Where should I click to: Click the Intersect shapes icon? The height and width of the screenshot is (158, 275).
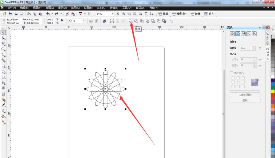coord(142,21)
